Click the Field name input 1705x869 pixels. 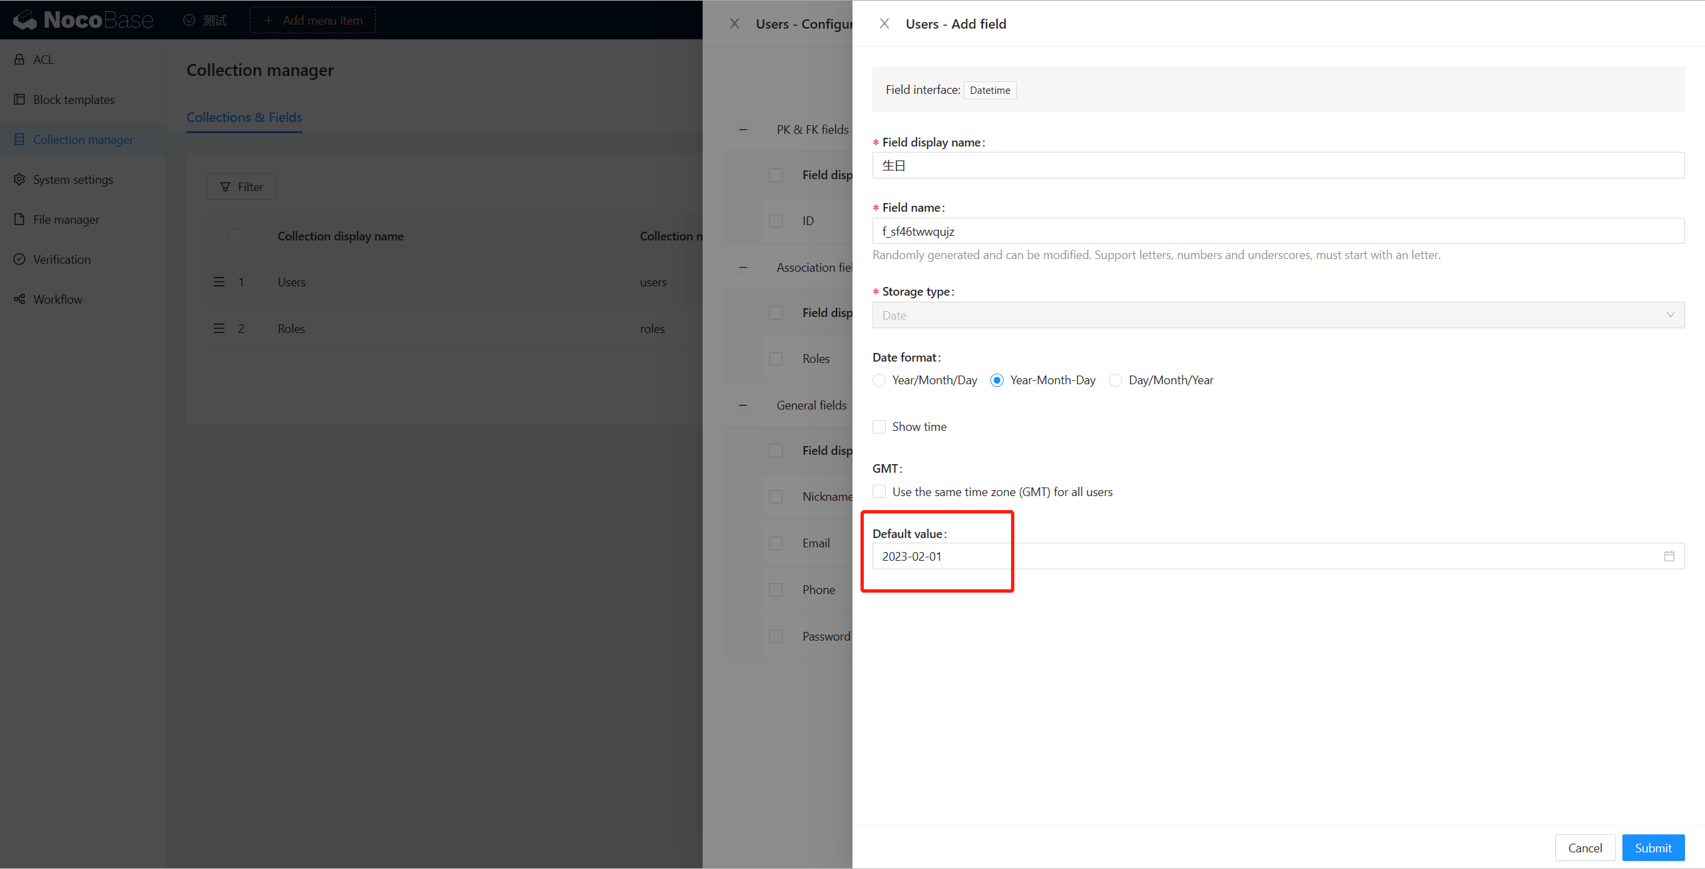tap(1278, 231)
